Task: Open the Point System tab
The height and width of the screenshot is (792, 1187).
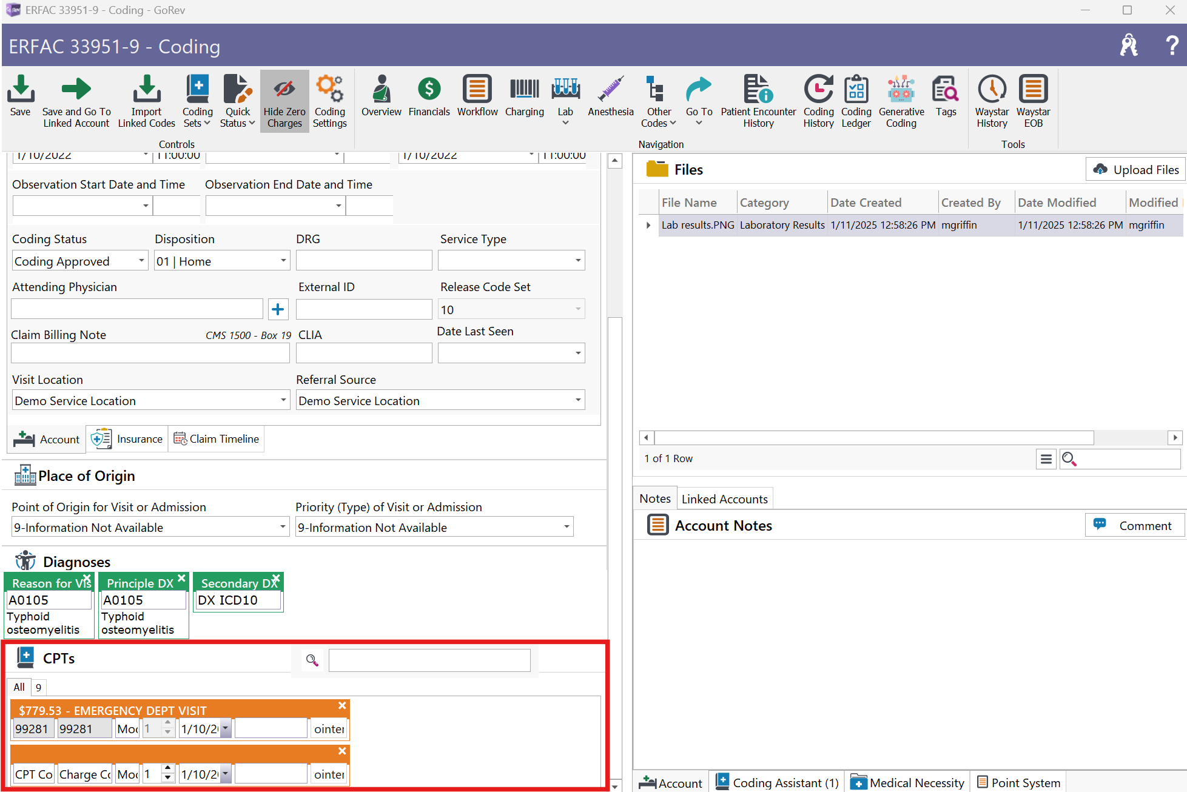Action: point(1018,782)
